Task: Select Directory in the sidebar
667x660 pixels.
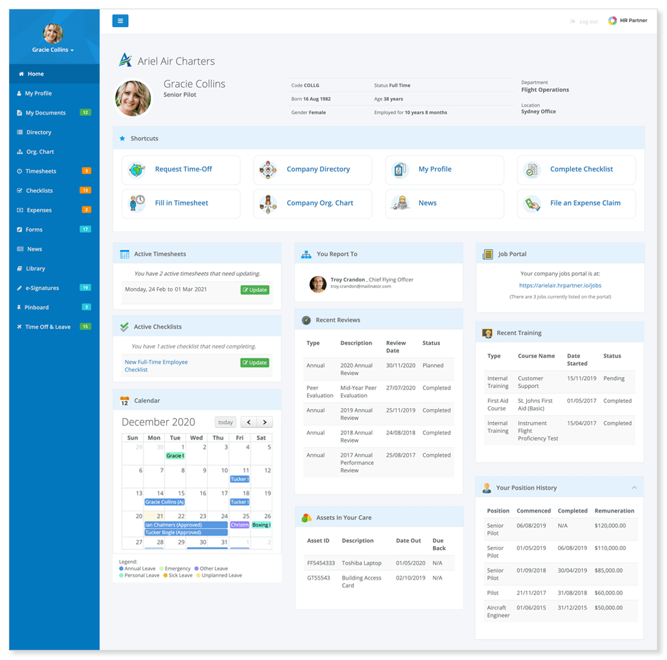Action: coord(38,132)
